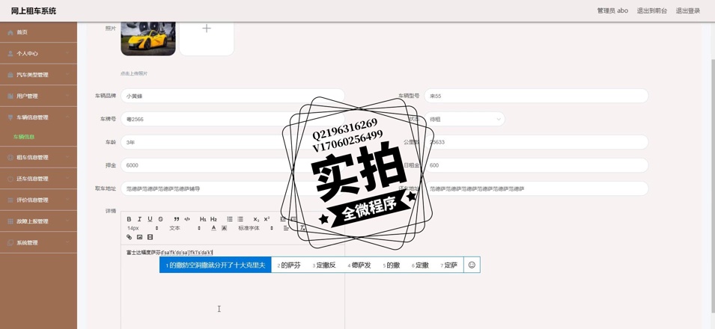Apply italic formatting in the editor
Image resolution: width=715 pixels, height=329 pixels.
pos(139,219)
